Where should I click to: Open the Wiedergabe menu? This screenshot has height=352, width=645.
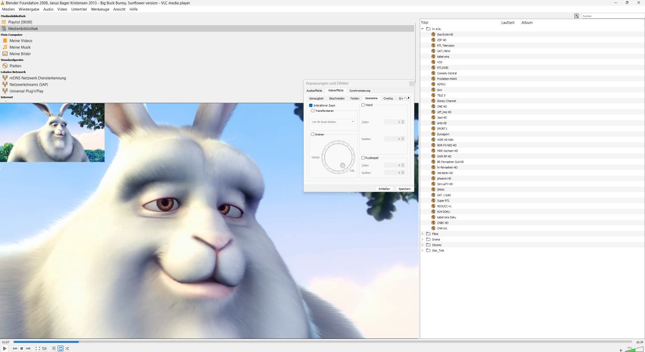(x=29, y=9)
